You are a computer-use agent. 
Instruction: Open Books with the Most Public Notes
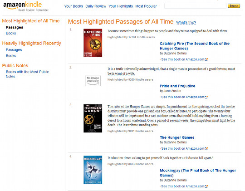[x=27, y=74]
